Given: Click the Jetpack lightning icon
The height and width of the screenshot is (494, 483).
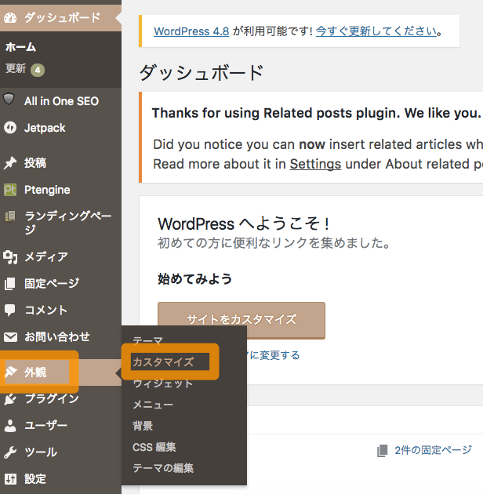Looking at the screenshot, I should [10, 128].
